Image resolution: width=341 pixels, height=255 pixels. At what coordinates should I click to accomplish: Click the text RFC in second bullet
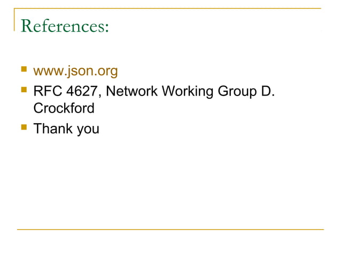pyautogui.click(x=48, y=91)
